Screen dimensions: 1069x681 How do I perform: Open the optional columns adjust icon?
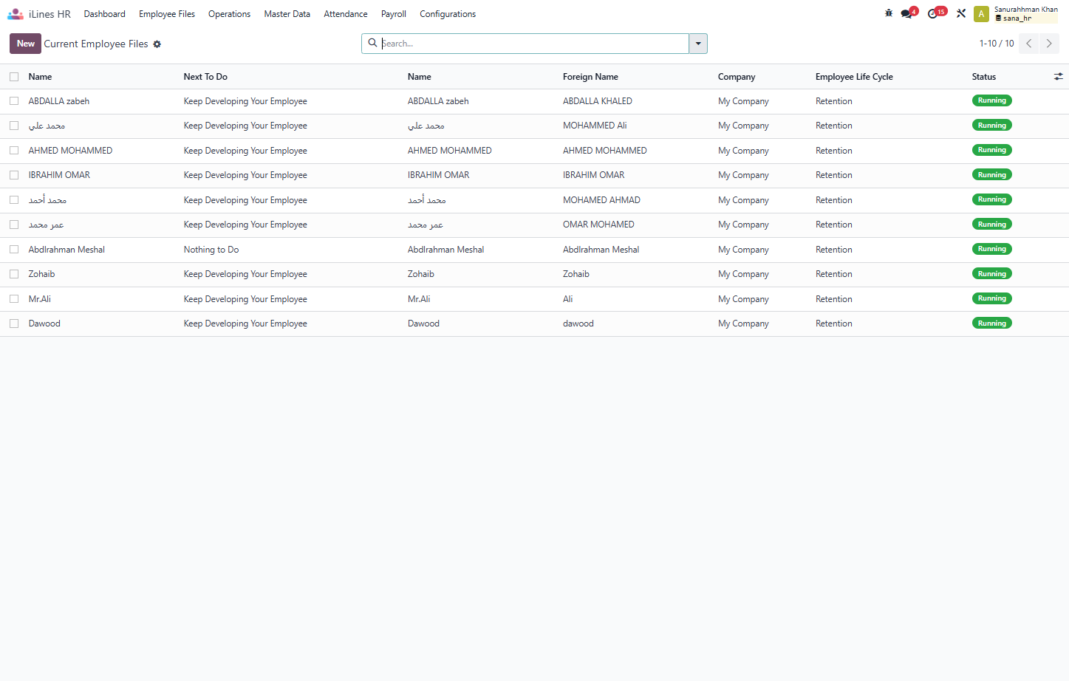pos(1058,76)
